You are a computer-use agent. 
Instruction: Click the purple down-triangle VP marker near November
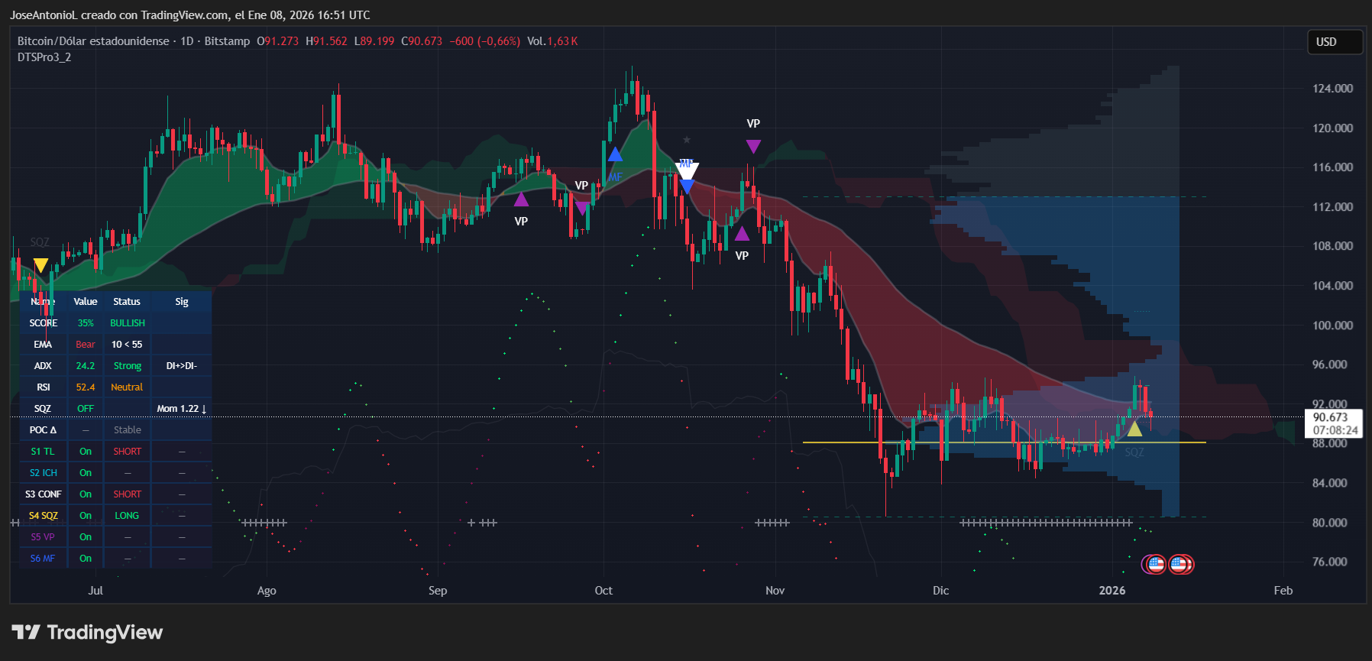pyautogui.click(x=753, y=146)
